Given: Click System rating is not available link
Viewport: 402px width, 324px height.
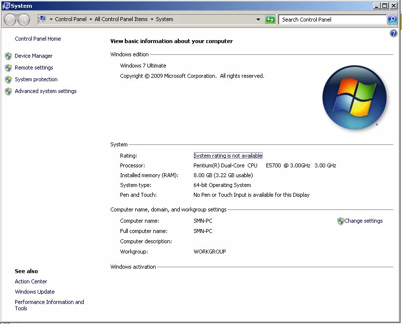Looking at the screenshot, I should [228, 156].
